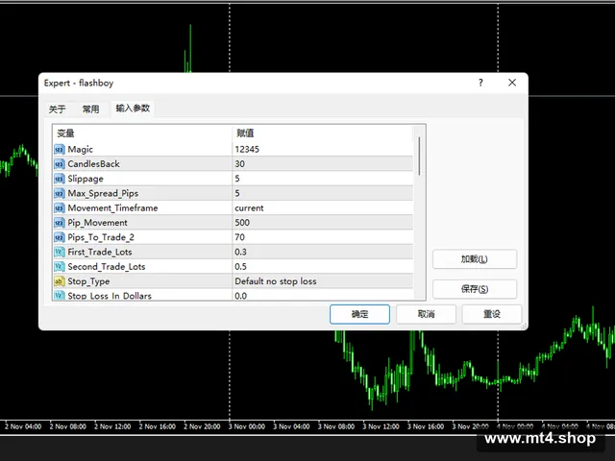This screenshot has height=461, width=615.
Task: Click the Stop_Loss_In_Dollars row icon
Action: (60, 295)
